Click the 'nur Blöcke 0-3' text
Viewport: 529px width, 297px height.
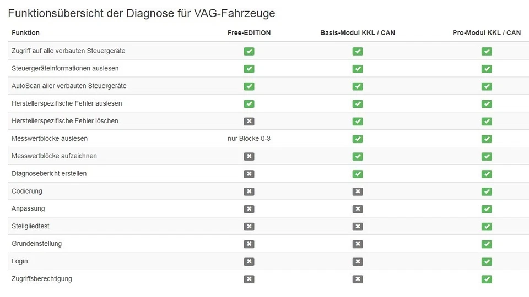pos(249,139)
